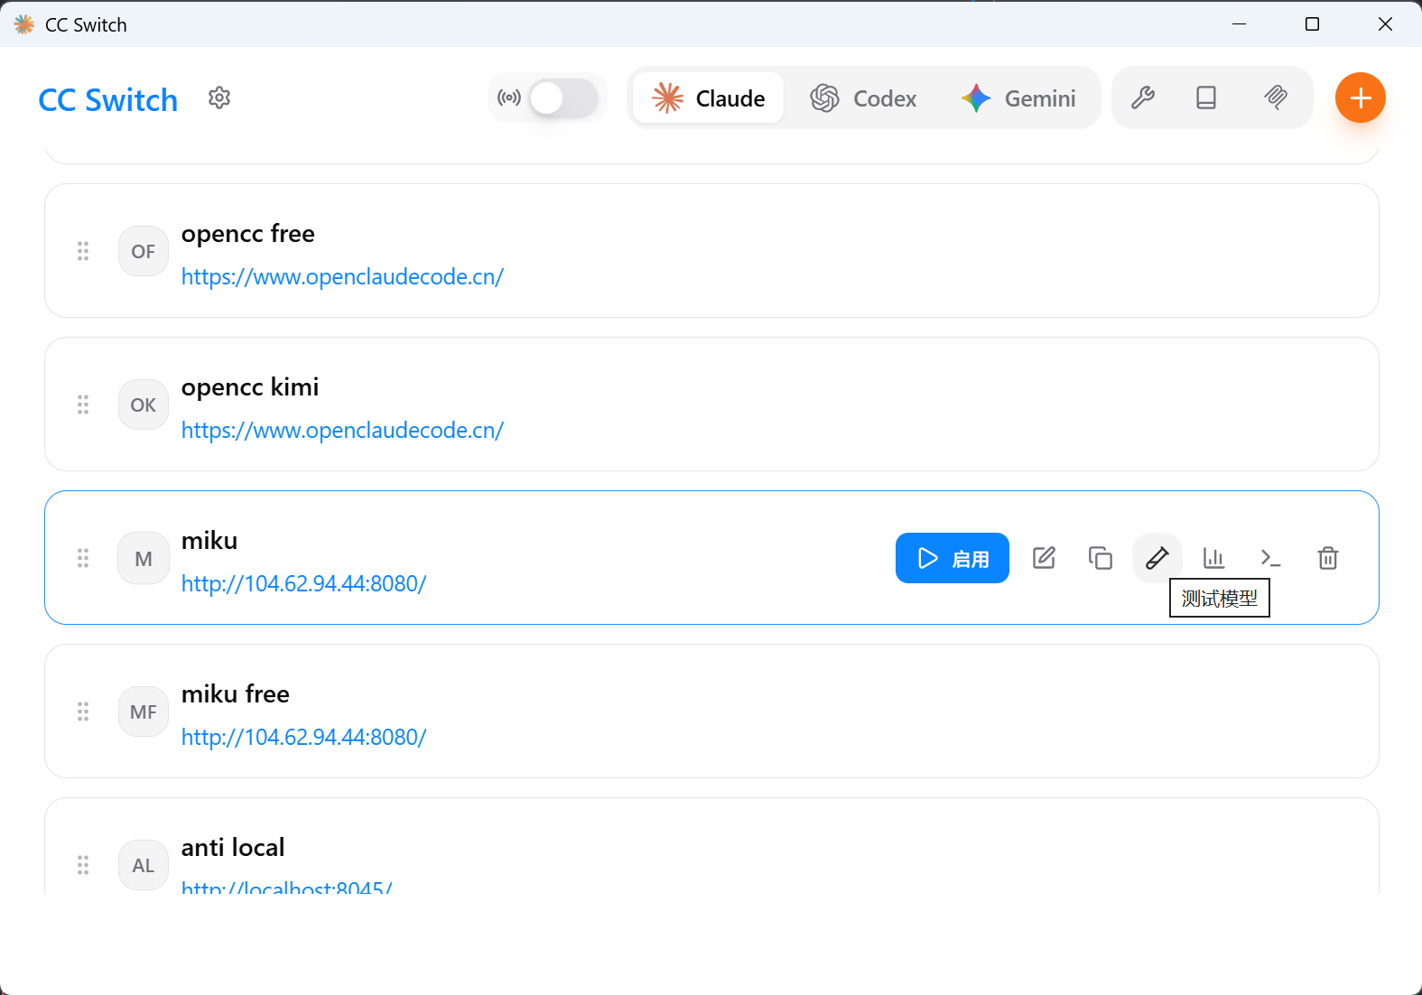
Task: Delete the miku provider
Action: 1327,558
